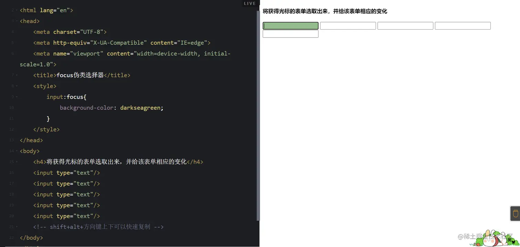Collapse the title tag at line 7
Viewport: 520px width, 247px height.
tap(17, 75)
